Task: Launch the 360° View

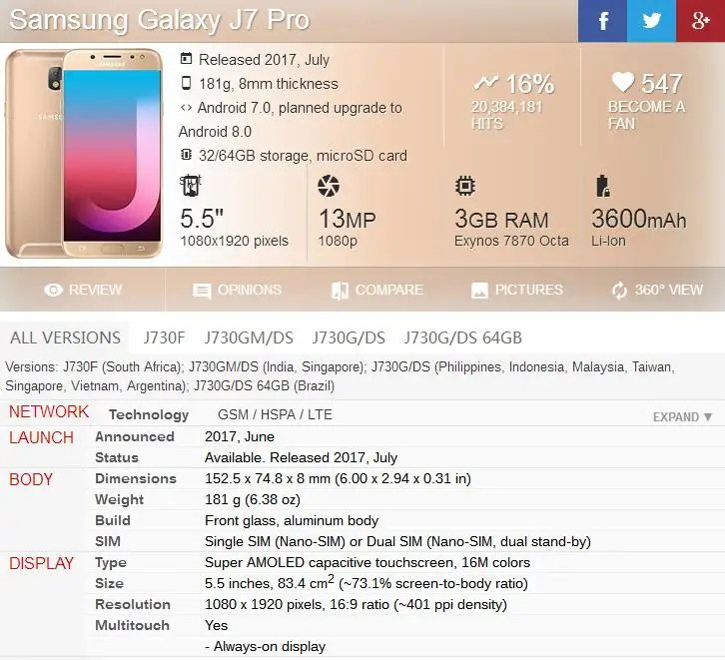Action: pos(656,290)
